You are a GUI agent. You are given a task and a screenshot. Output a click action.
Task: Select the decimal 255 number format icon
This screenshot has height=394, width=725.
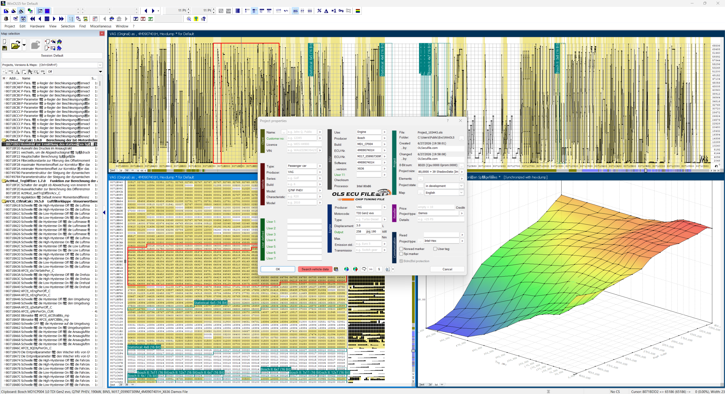pyautogui.click(x=295, y=11)
